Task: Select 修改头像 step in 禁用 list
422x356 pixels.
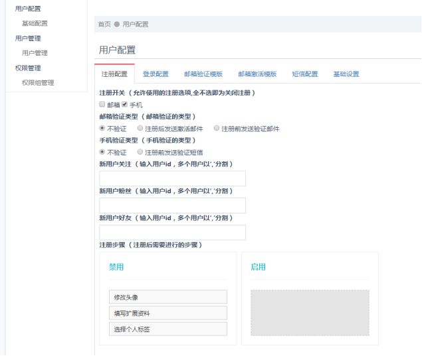Action: point(168,297)
